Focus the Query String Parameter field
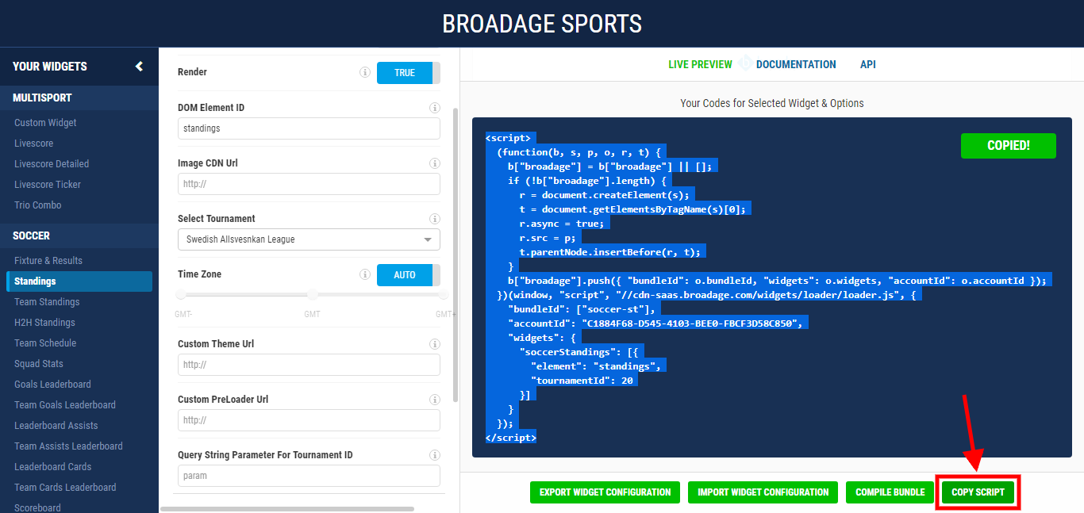1084x513 pixels. (309, 476)
